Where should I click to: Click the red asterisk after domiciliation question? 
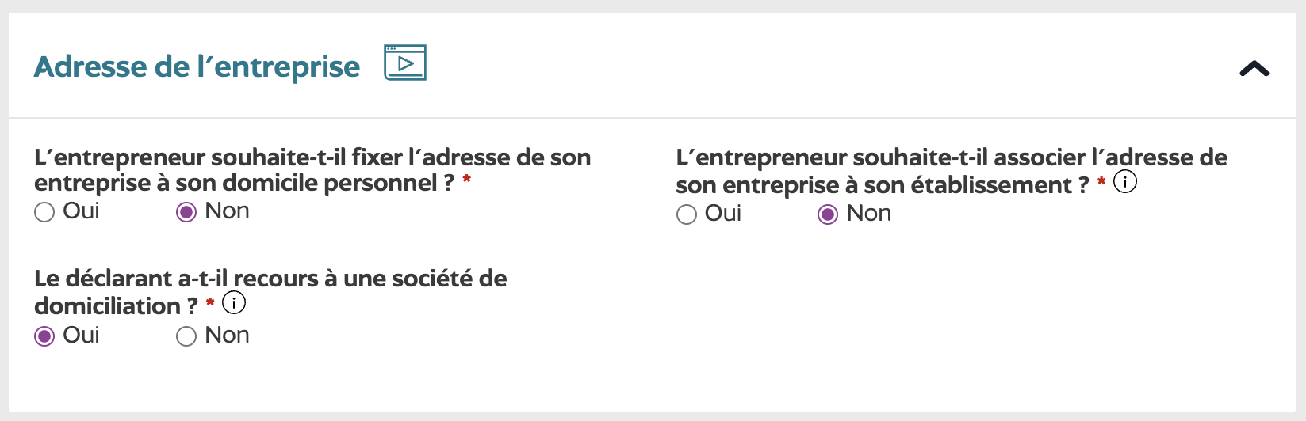click(210, 302)
